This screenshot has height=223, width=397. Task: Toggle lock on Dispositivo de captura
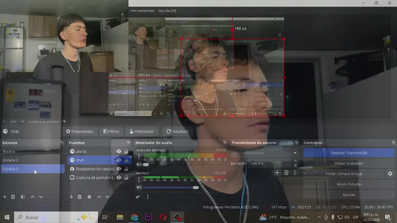click(x=126, y=169)
